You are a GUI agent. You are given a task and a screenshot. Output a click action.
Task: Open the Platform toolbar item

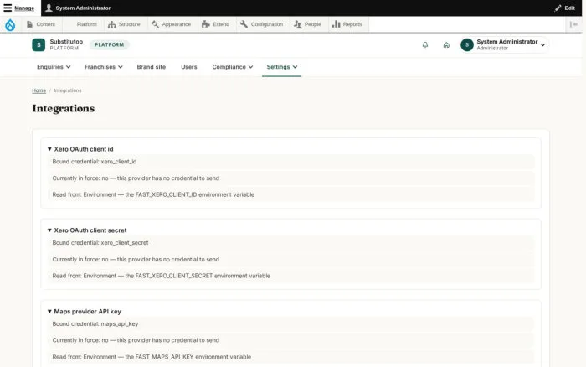83,24
